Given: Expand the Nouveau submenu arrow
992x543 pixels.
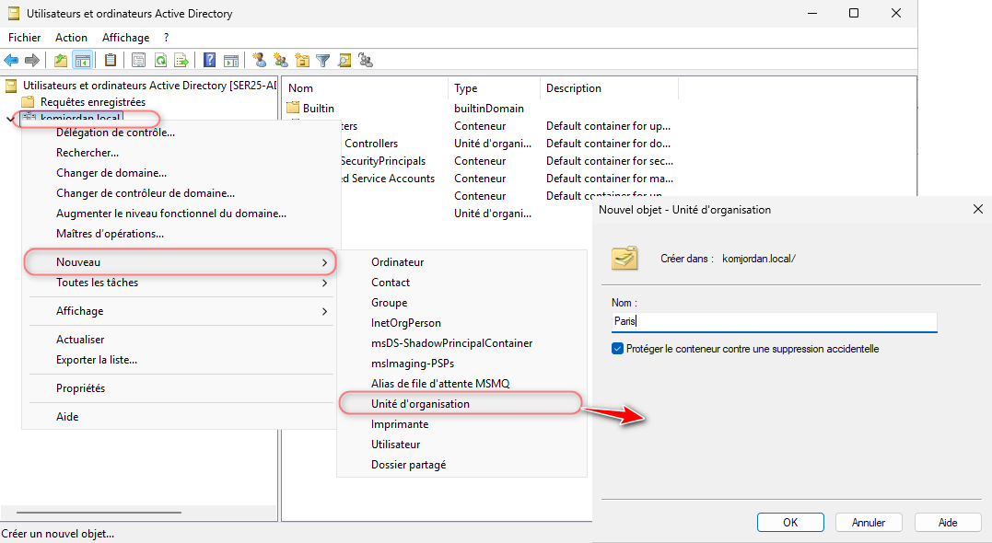Looking at the screenshot, I should coord(324,262).
